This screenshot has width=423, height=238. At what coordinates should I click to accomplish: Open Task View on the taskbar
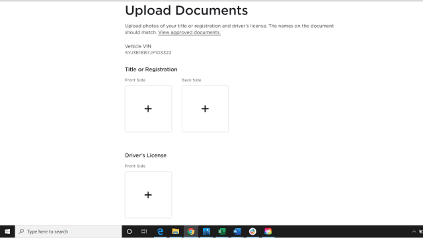pyautogui.click(x=144, y=231)
